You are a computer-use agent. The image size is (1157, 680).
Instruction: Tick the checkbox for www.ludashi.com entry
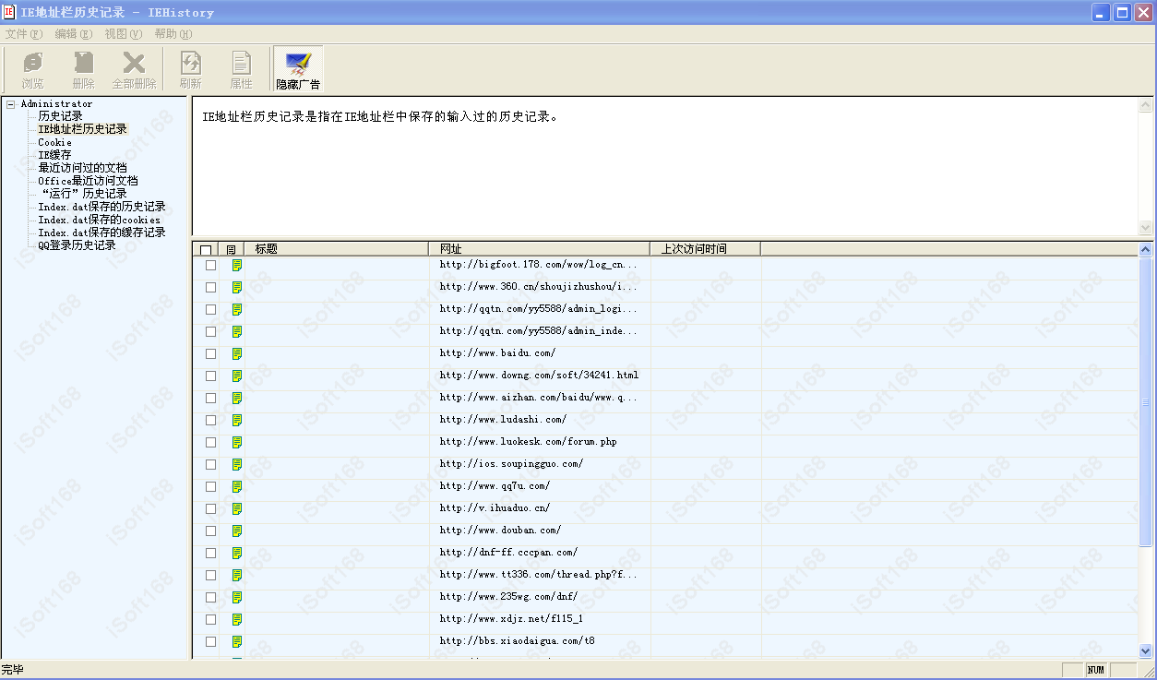210,420
